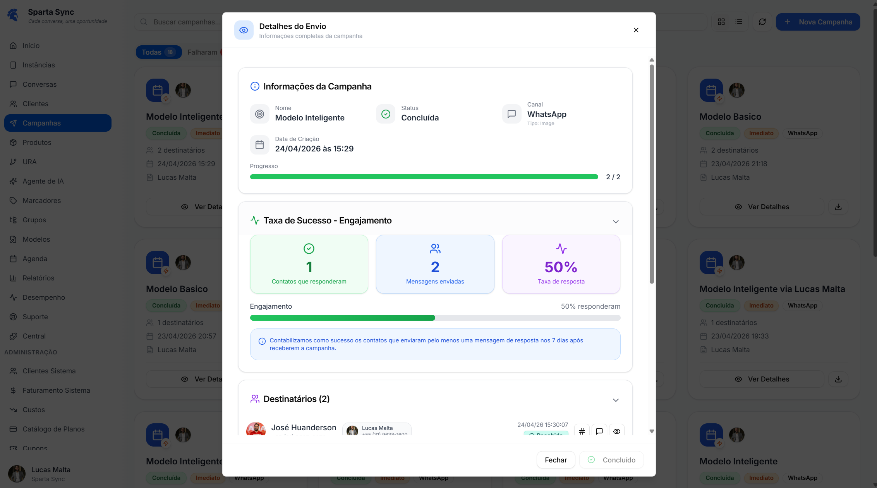
Task: Click eye icon in Detalhes do Envio header
Action: pyautogui.click(x=244, y=30)
